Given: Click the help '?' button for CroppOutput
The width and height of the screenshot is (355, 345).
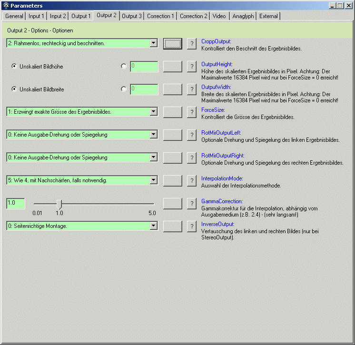Looking at the screenshot, I should [x=191, y=44].
